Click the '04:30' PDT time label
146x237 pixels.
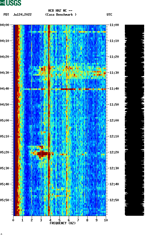pos(4,72)
